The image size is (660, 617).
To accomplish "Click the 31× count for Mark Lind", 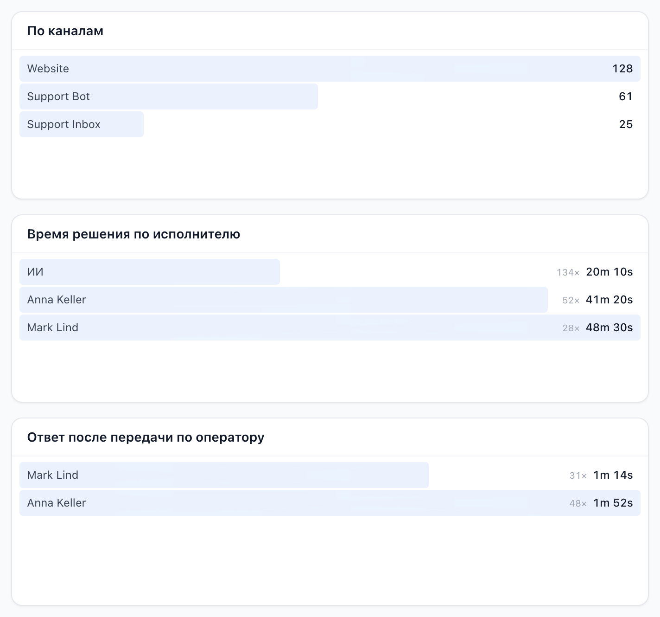I will click(x=578, y=476).
